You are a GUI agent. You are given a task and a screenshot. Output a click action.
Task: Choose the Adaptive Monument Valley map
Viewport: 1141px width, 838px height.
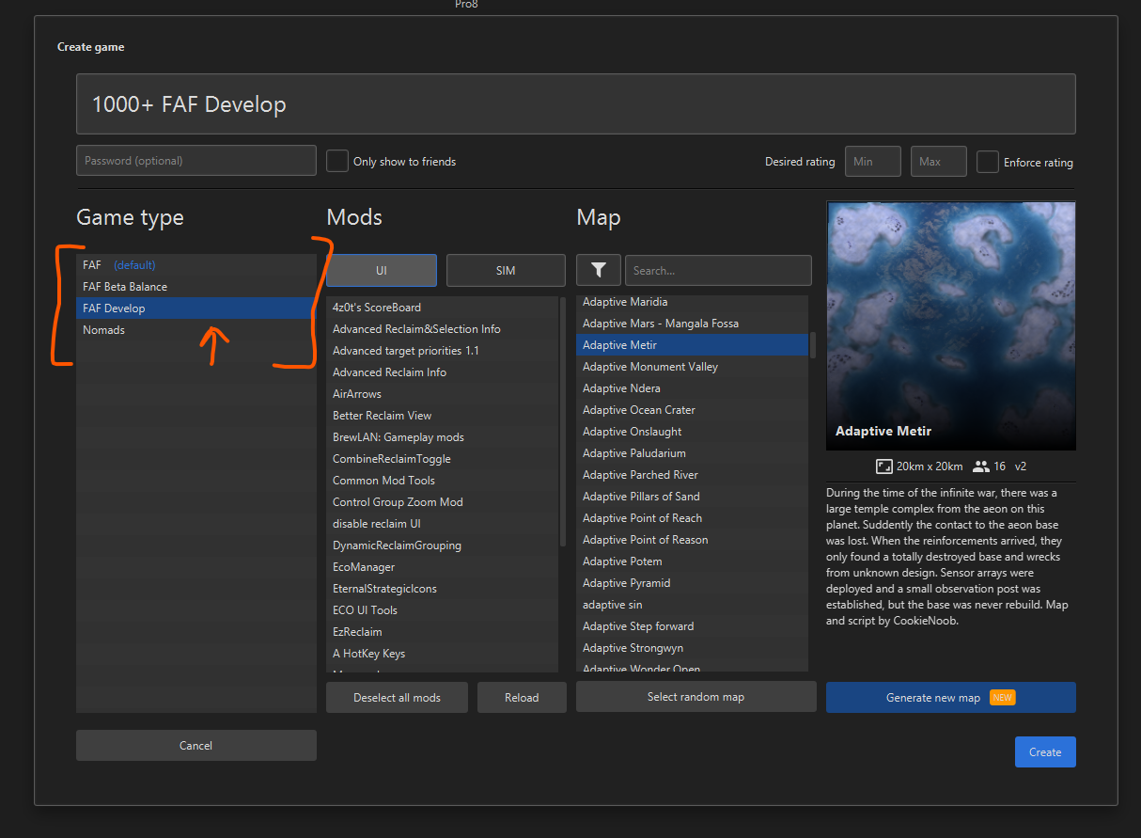[x=693, y=367]
